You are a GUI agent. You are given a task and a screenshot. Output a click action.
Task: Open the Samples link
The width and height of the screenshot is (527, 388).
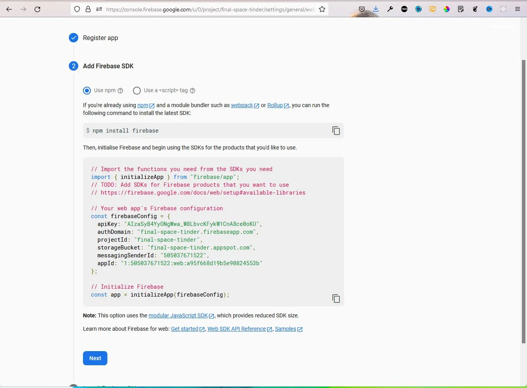coord(289,329)
